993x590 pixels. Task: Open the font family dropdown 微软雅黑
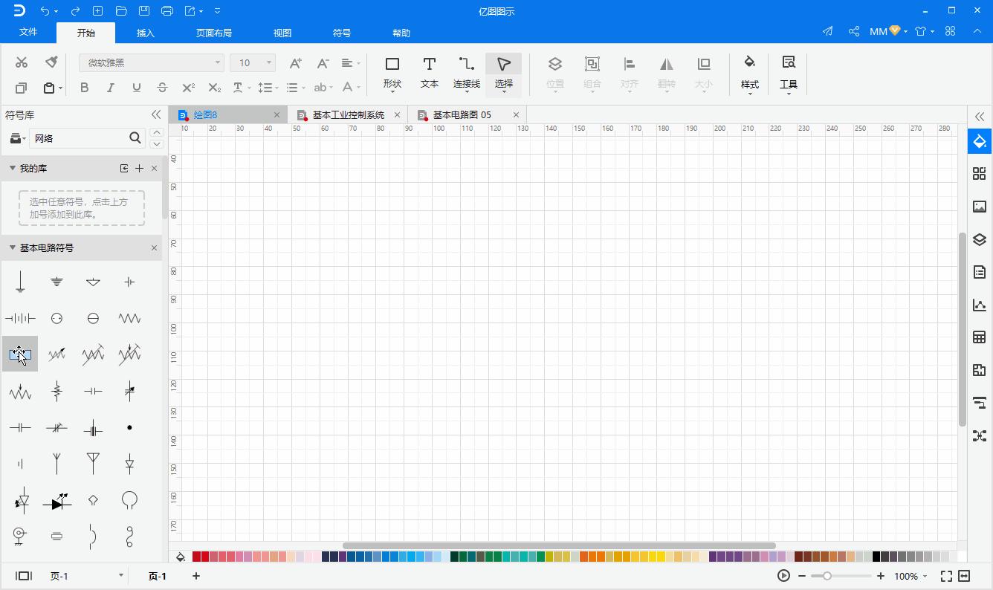[151, 63]
